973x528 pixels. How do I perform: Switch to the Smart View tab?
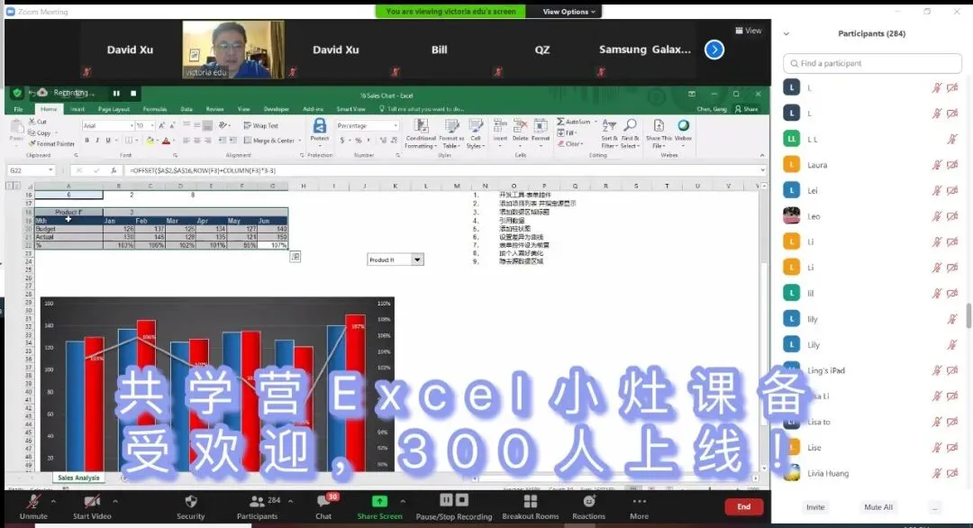pos(350,109)
